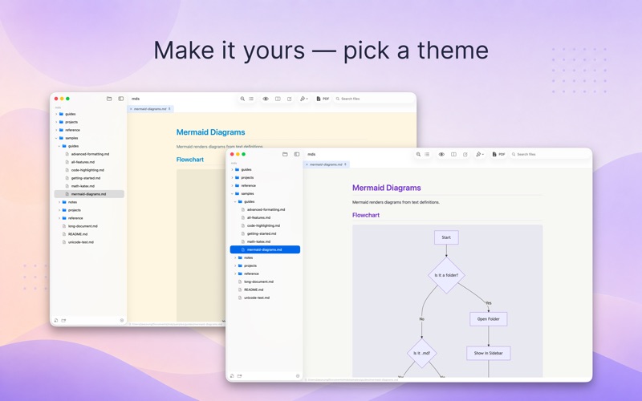
Task: Click the split view icon in front window
Action: tap(453, 154)
